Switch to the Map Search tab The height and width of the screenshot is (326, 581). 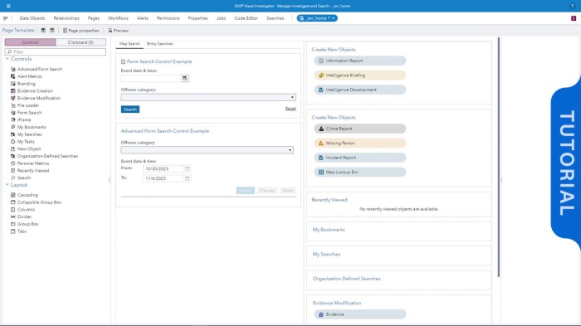129,44
